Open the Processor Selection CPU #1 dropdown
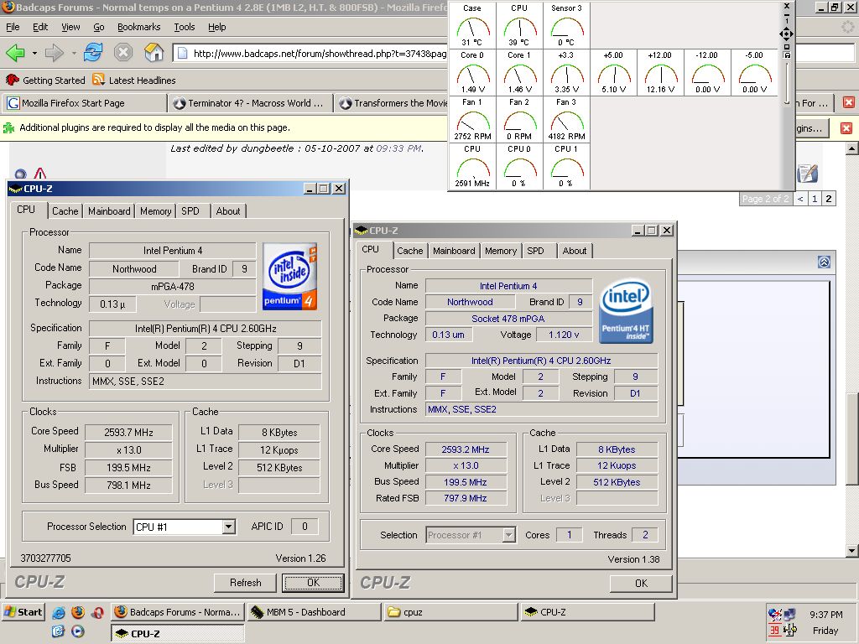Screen dimensions: 859x644 [x=229, y=527]
